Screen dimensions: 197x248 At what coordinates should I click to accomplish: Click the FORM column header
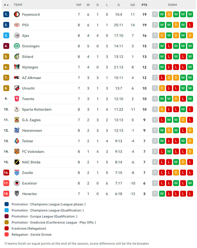[x=173, y=5]
